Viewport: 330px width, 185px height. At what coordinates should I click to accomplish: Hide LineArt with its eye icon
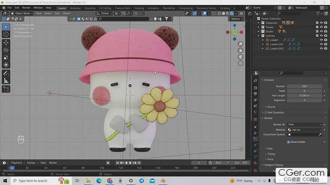(321, 40)
